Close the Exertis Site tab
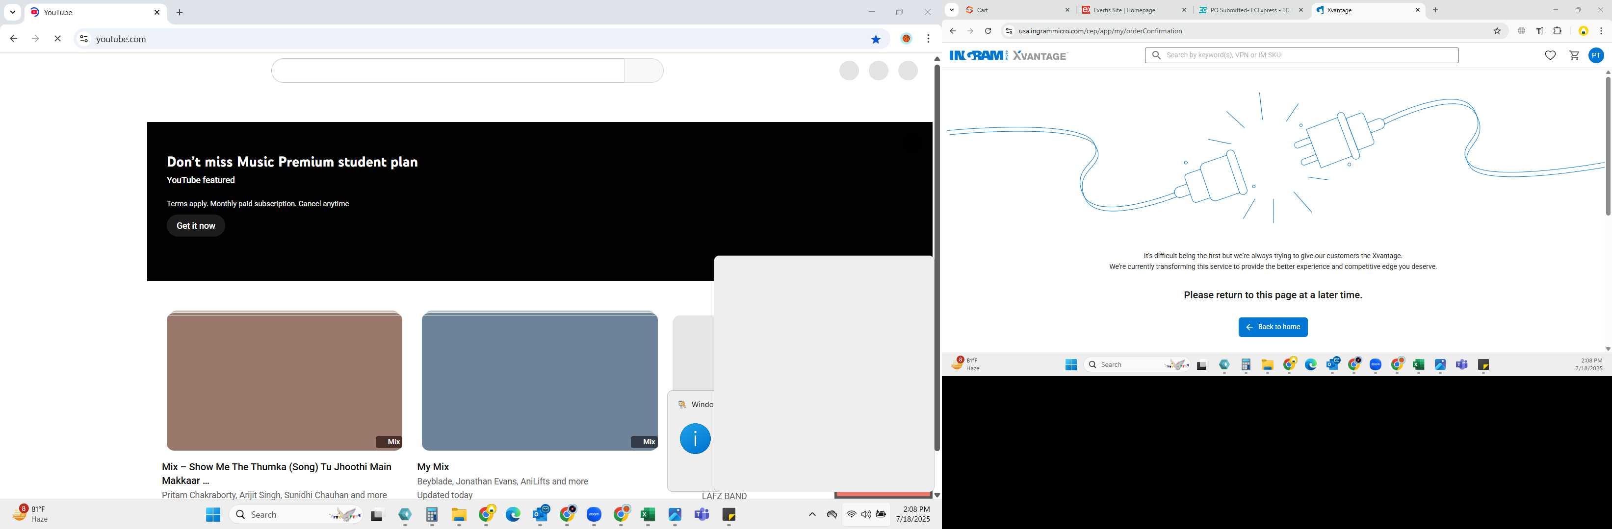The width and height of the screenshot is (1612, 529). click(x=1184, y=10)
